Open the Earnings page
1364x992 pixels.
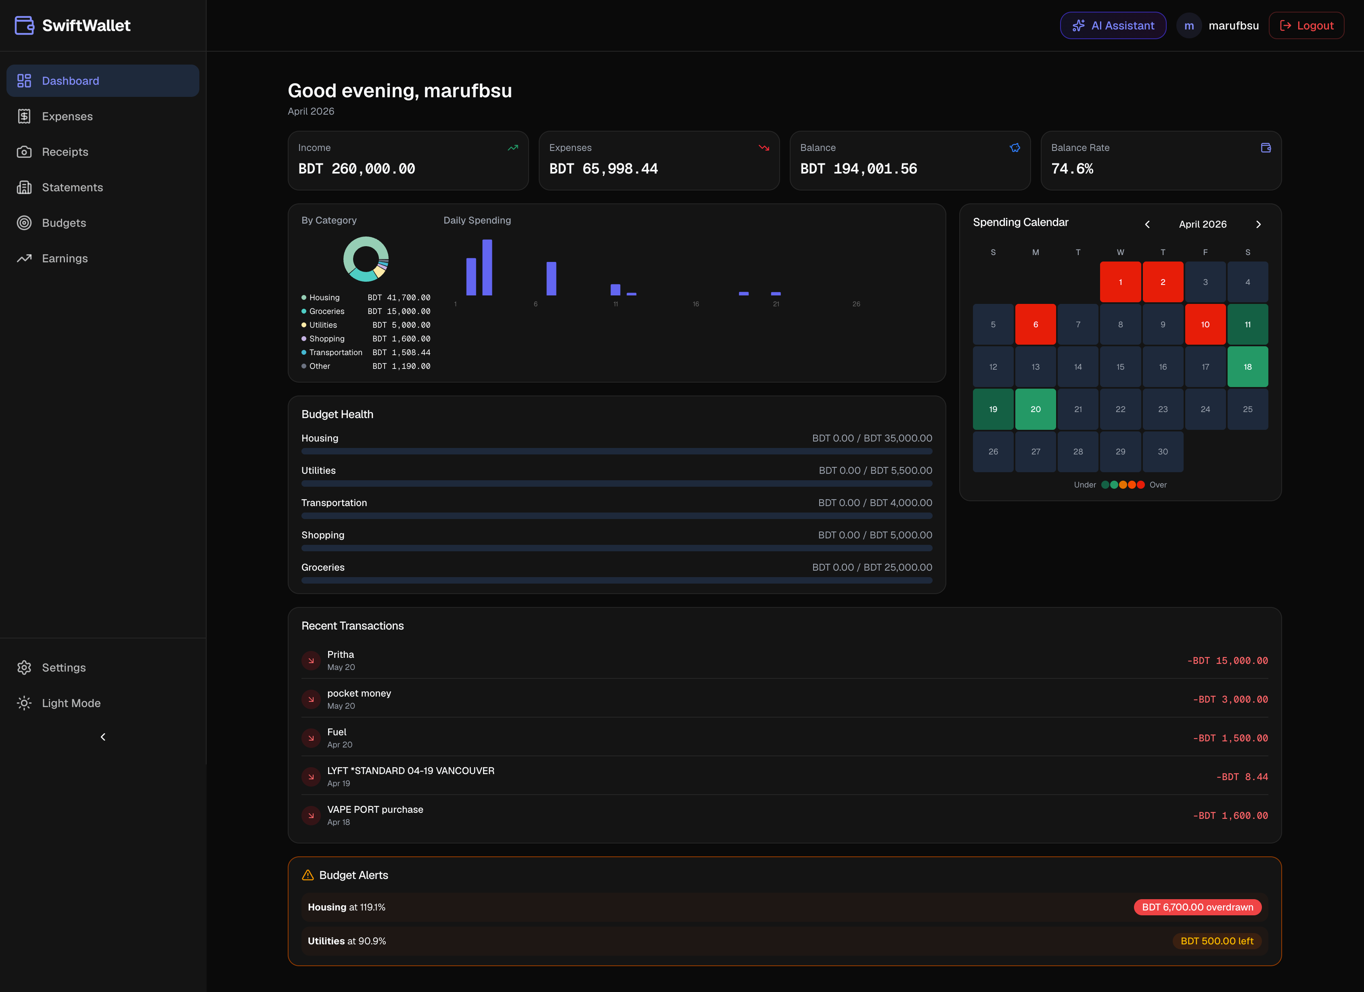(103, 258)
